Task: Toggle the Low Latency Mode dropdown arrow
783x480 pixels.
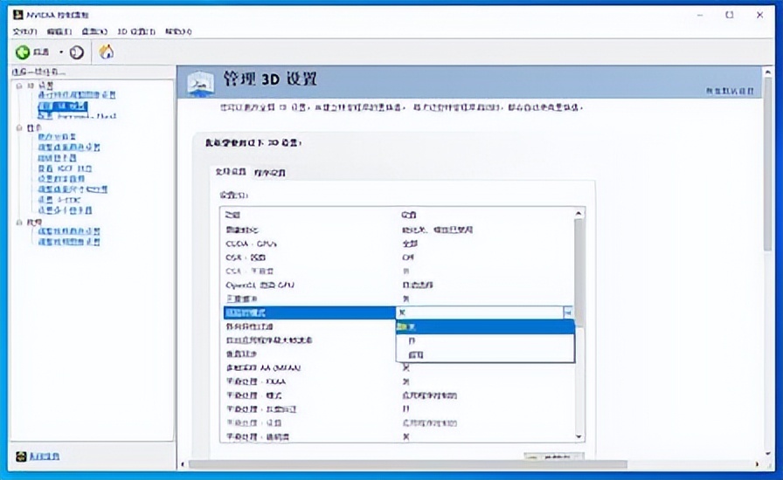Action: [x=568, y=312]
